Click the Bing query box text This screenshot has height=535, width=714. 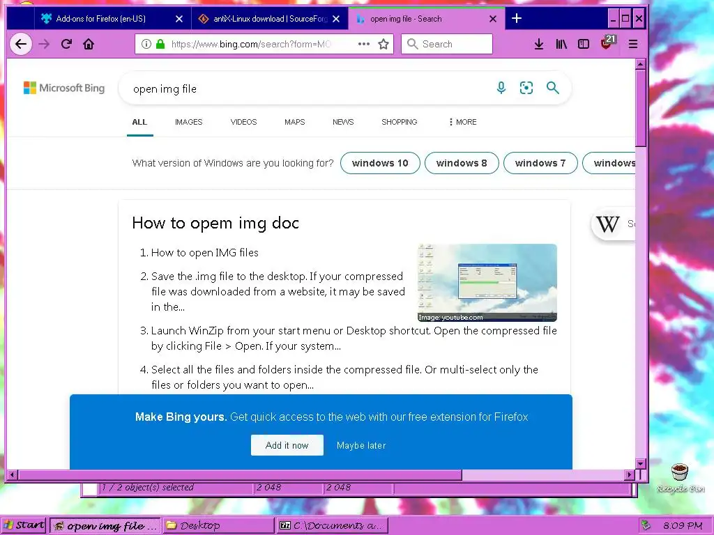coord(165,88)
